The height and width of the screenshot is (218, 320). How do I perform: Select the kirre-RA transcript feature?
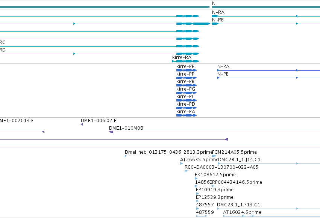tap(185, 61)
